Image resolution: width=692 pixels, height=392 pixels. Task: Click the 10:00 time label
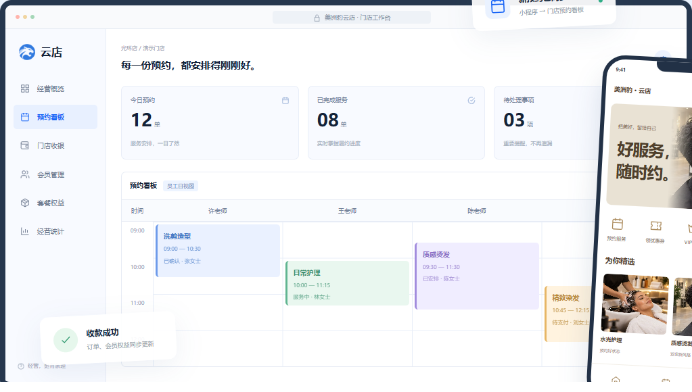point(137,267)
